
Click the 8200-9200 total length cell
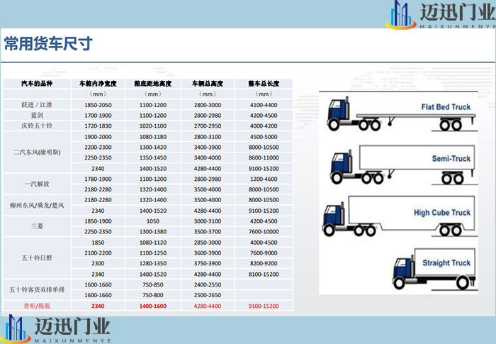tap(264, 263)
